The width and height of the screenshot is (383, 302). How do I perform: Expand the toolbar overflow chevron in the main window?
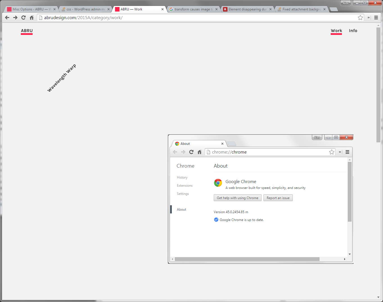click(x=368, y=17)
